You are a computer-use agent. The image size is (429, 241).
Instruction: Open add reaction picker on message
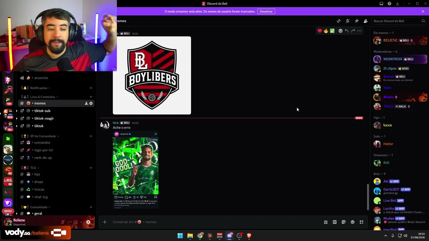click(x=340, y=31)
